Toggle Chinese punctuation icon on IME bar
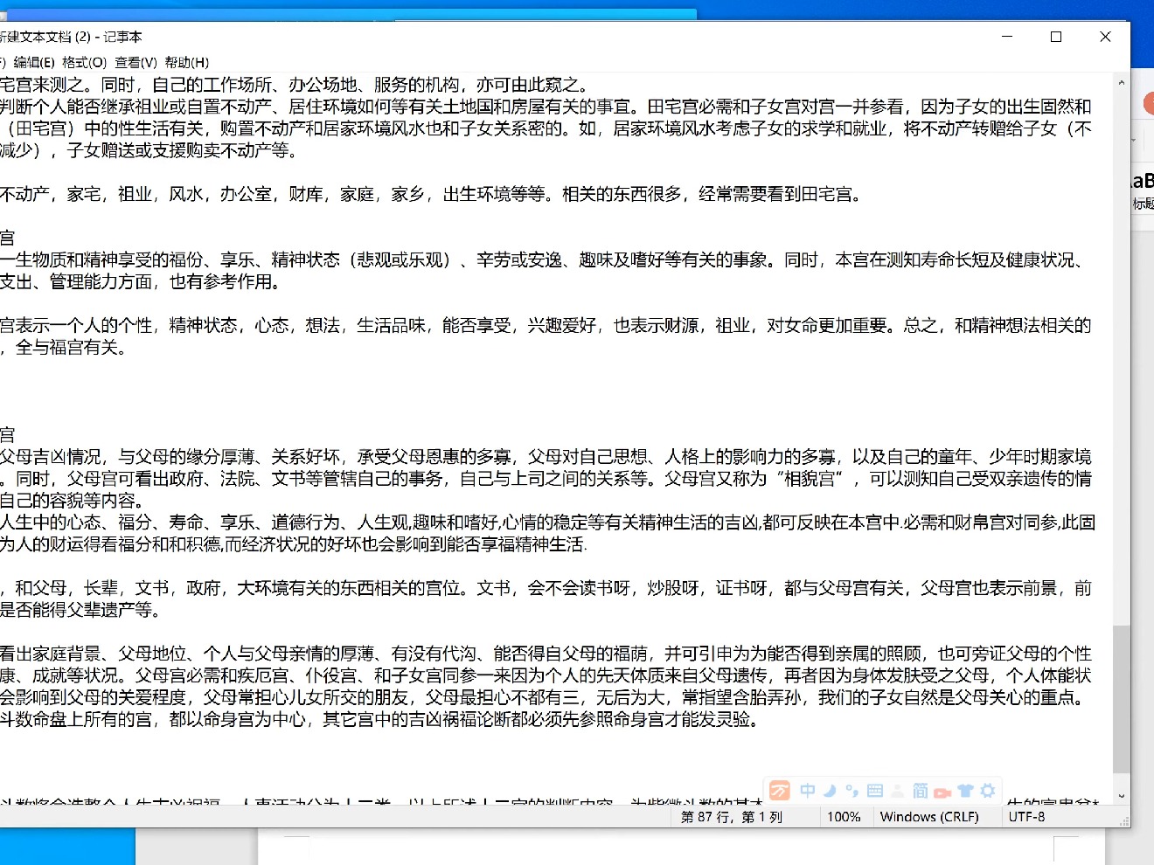 (x=852, y=791)
